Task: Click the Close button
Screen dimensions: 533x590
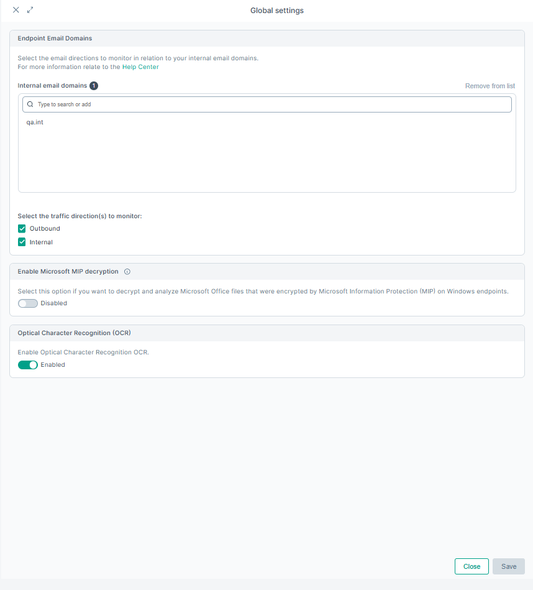Action: point(471,566)
